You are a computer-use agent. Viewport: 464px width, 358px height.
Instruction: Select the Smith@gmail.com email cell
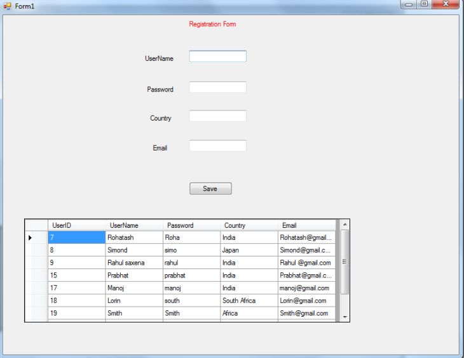click(x=306, y=313)
